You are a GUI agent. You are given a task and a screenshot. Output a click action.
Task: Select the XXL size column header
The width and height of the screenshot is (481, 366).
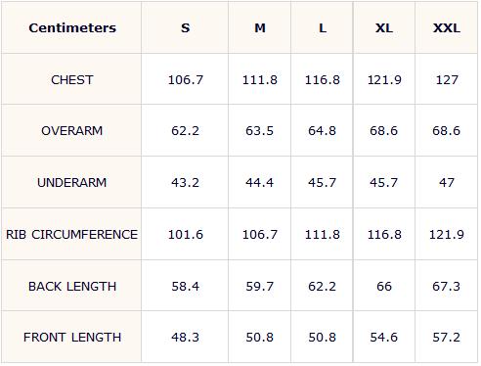tap(447, 28)
